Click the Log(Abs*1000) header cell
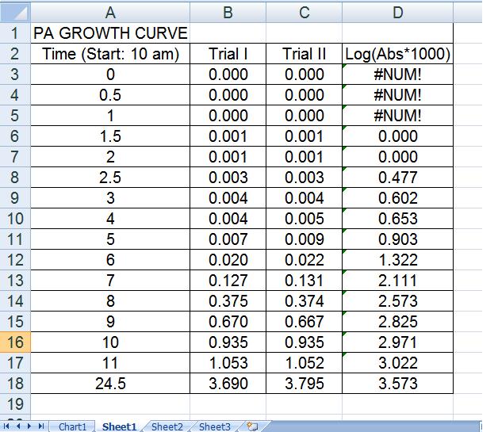498x432 pixels. [398, 54]
